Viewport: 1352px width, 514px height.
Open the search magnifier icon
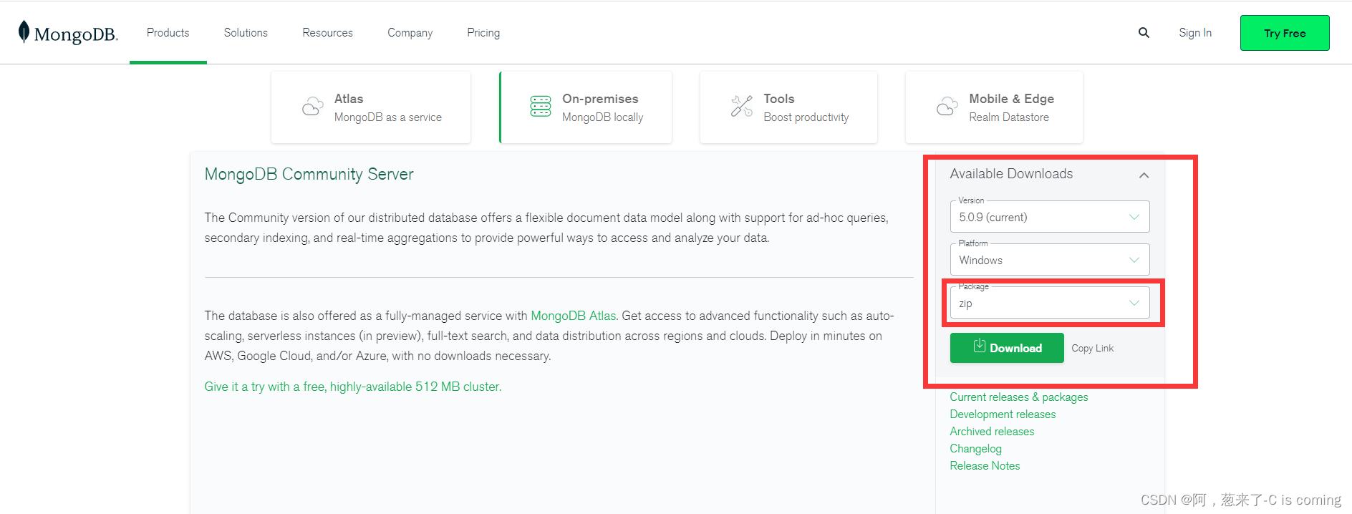coord(1144,33)
